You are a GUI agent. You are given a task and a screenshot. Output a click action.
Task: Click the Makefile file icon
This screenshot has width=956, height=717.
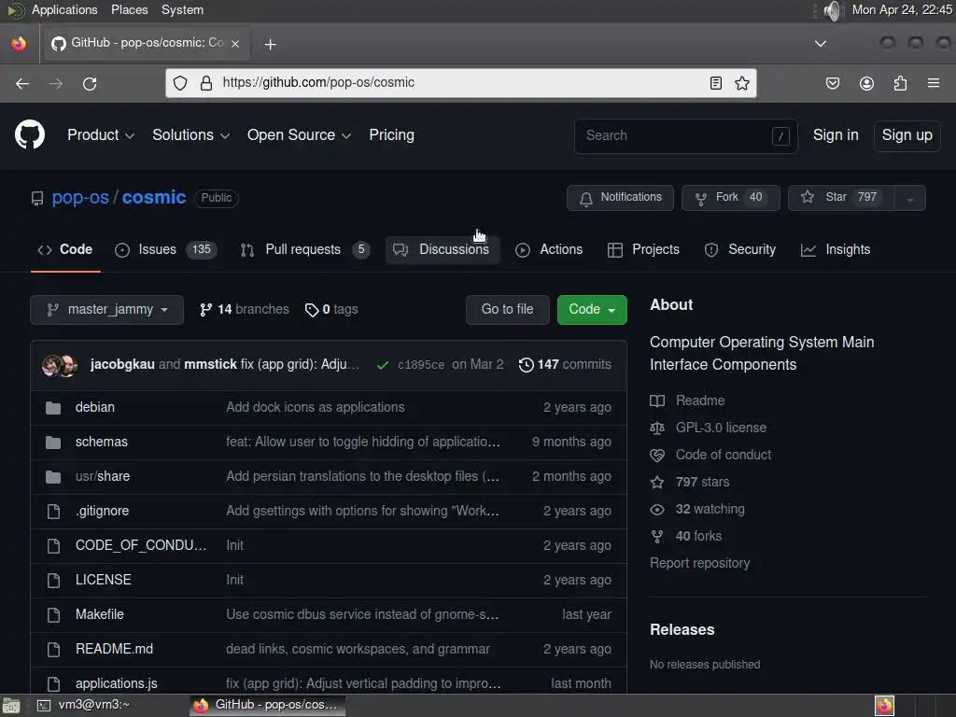coord(53,614)
